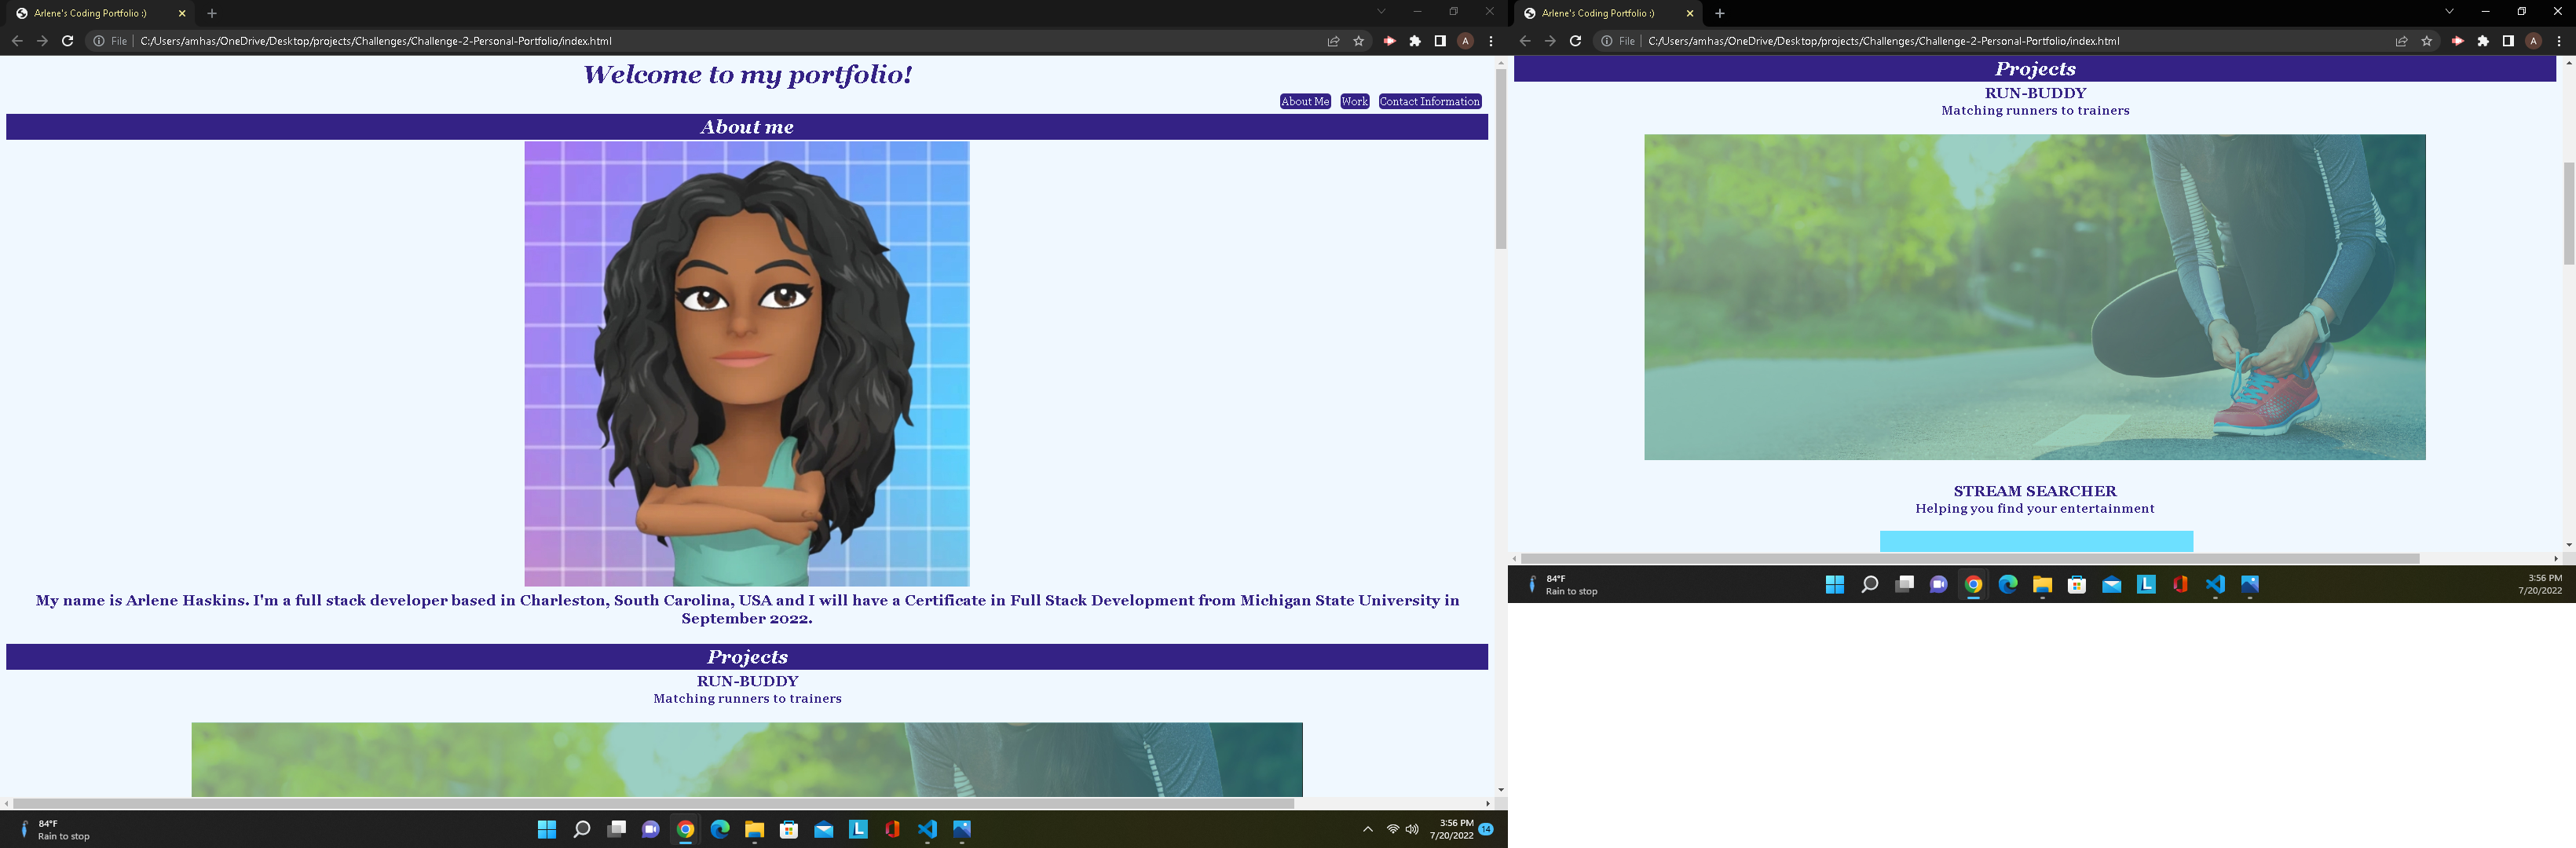
Task: Toggle the volume icon in system tray
Action: coord(1412,829)
